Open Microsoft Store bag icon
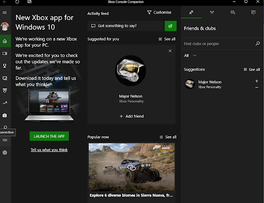This screenshot has height=203, width=264. [x=5, y=115]
